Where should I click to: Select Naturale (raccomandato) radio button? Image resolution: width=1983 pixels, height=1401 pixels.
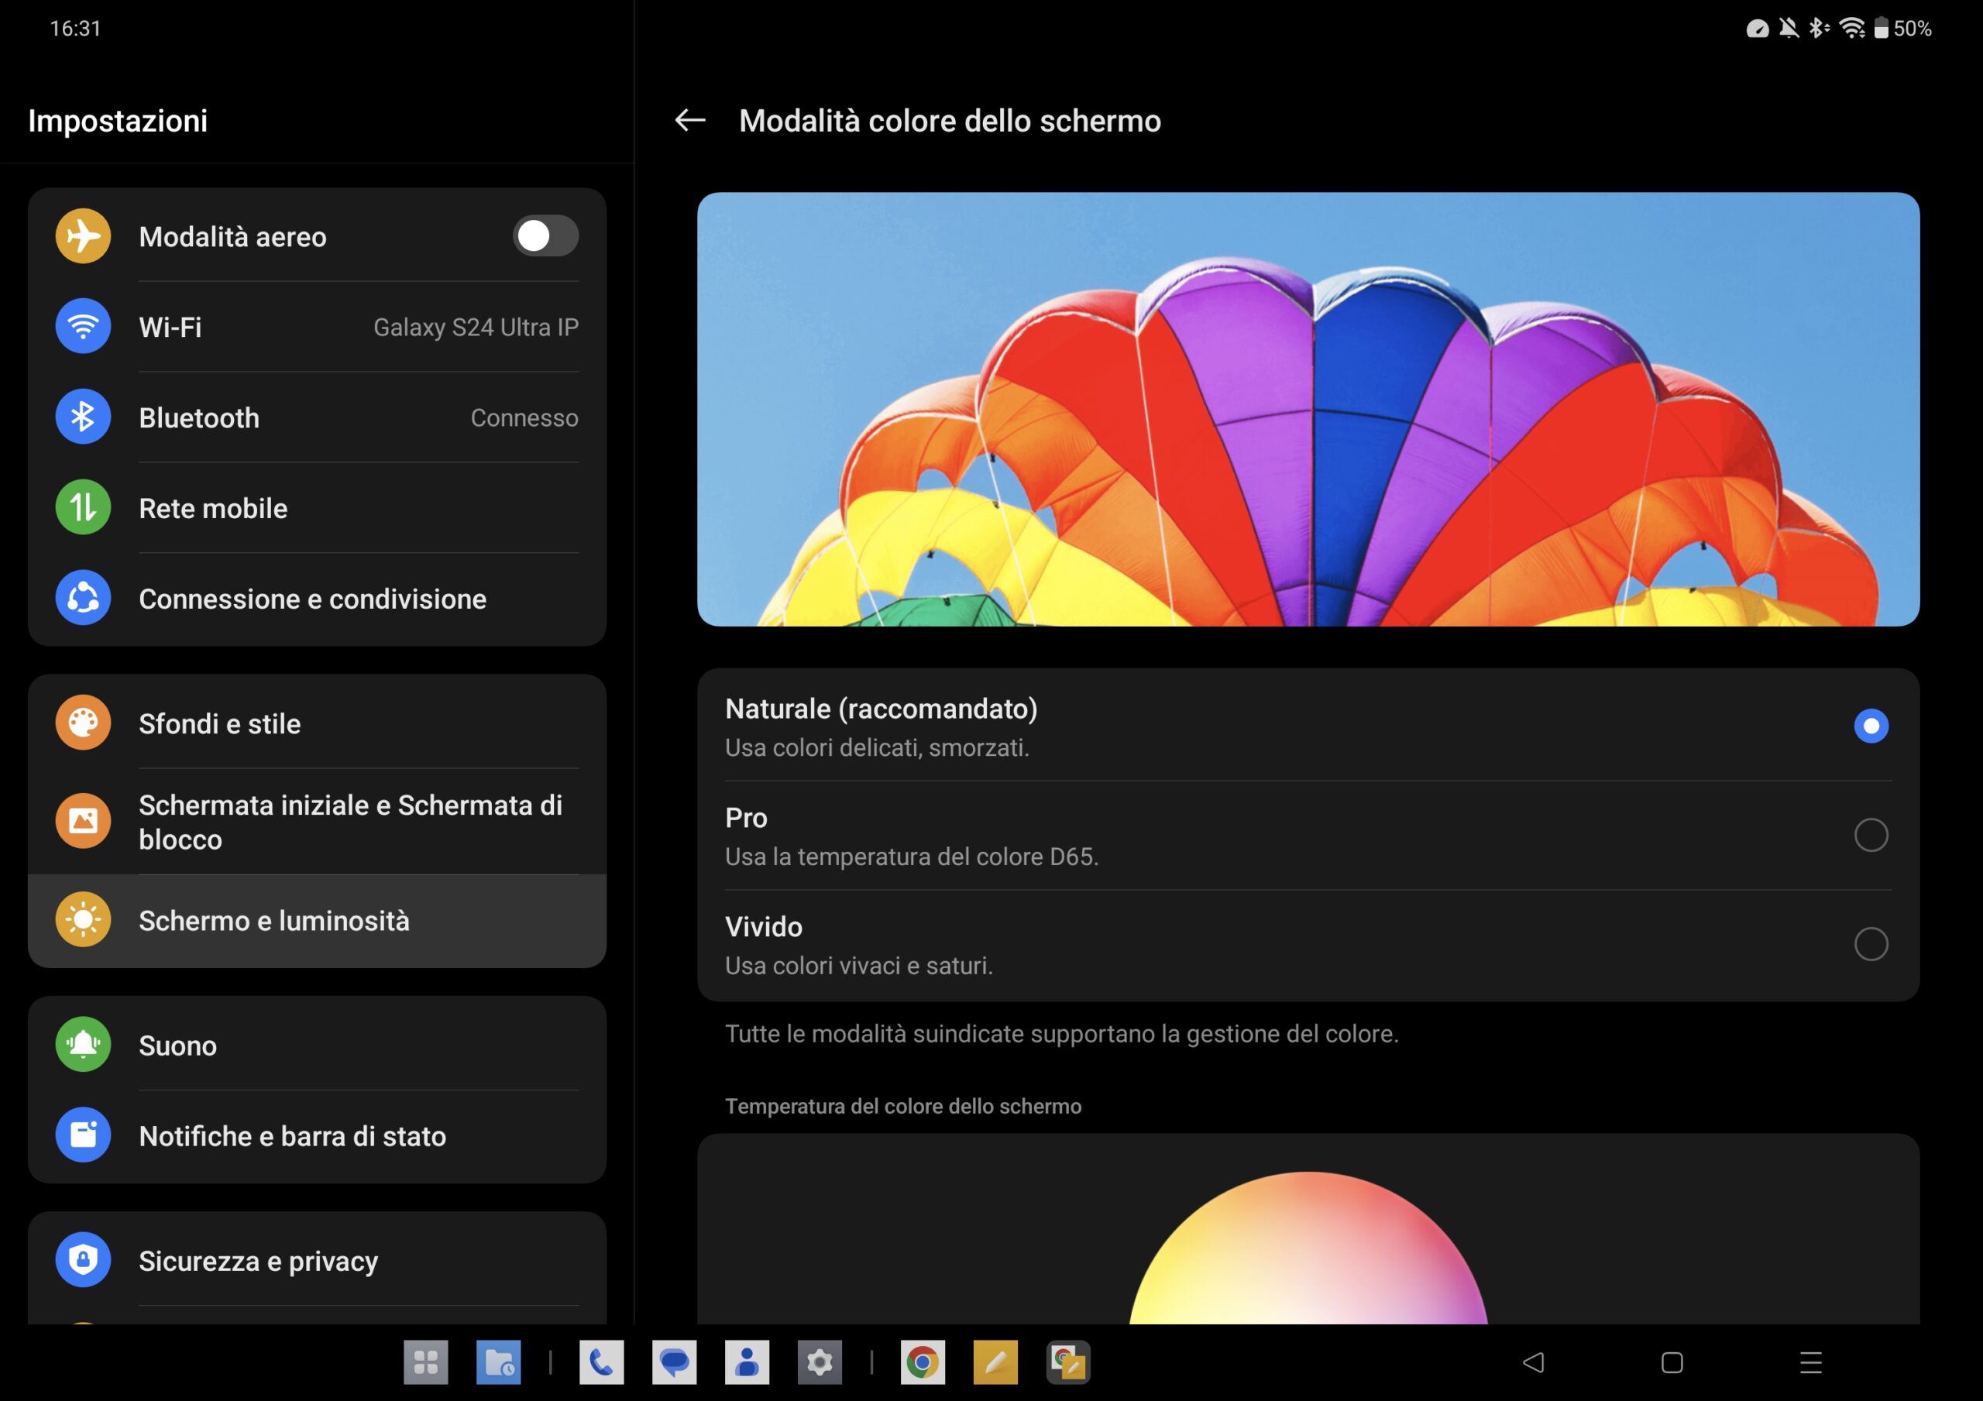click(x=1870, y=726)
